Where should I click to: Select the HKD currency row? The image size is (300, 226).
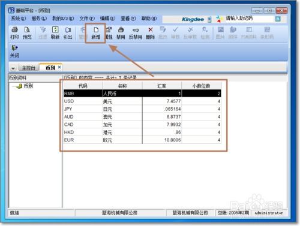coord(142,132)
